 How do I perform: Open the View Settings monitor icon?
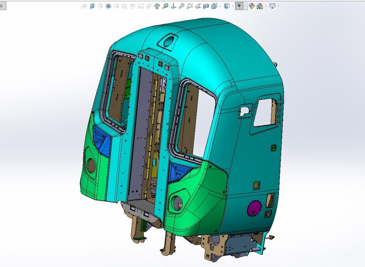coord(272,6)
